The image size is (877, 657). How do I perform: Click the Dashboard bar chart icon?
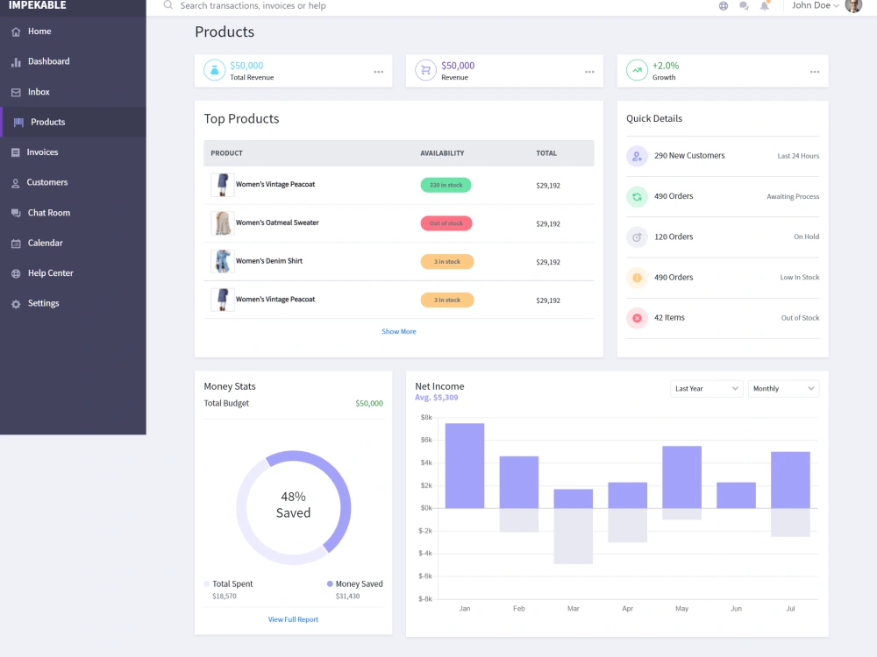pos(16,62)
